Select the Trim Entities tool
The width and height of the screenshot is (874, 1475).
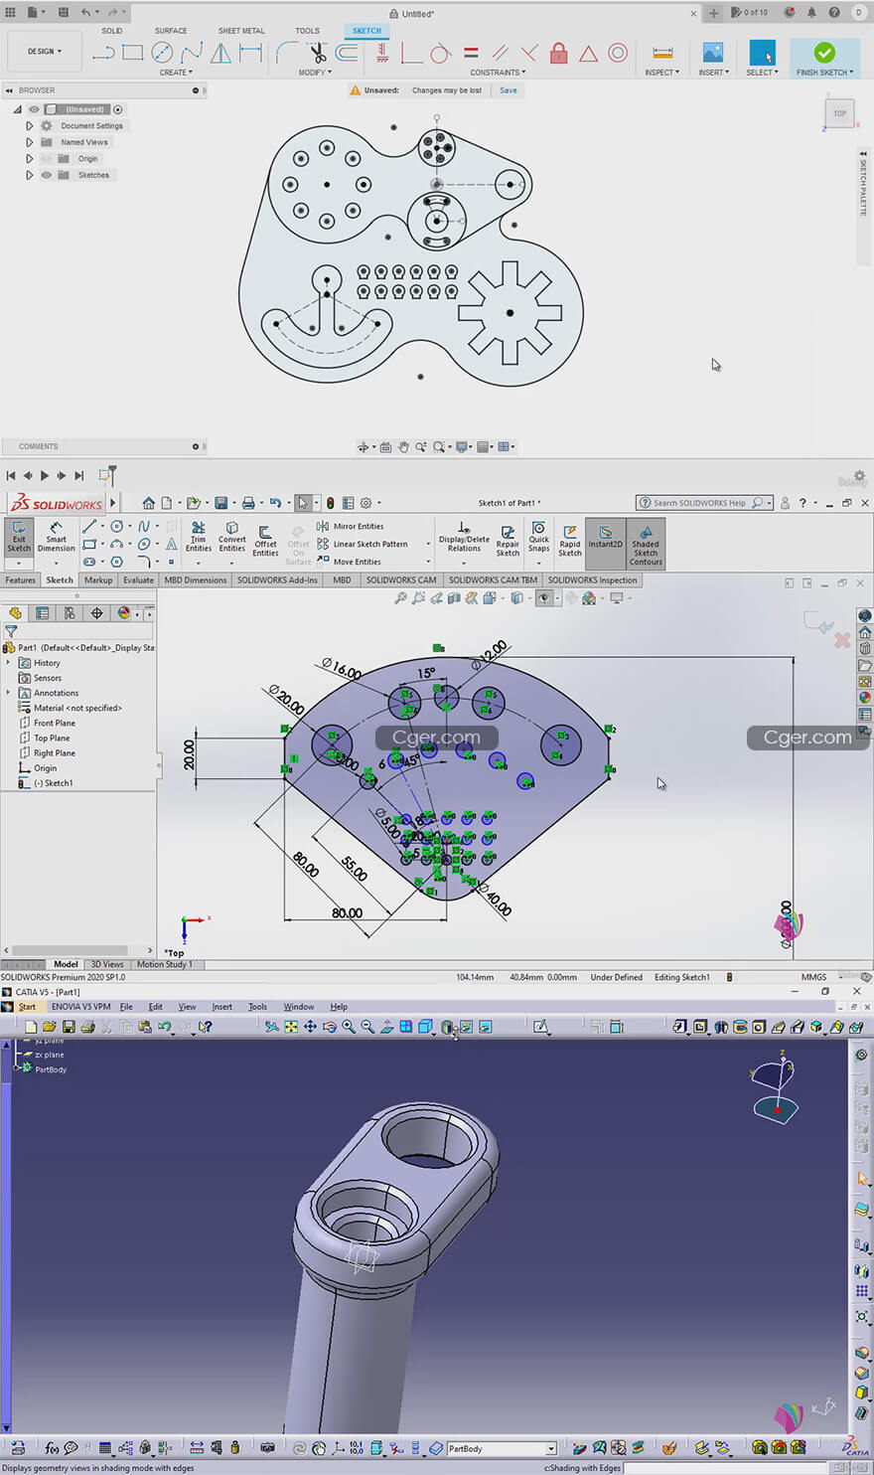[x=199, y=536]
